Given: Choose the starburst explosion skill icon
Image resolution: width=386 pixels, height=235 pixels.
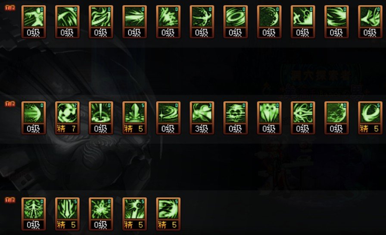Looking at the screenshot, I should coord(101,214).
